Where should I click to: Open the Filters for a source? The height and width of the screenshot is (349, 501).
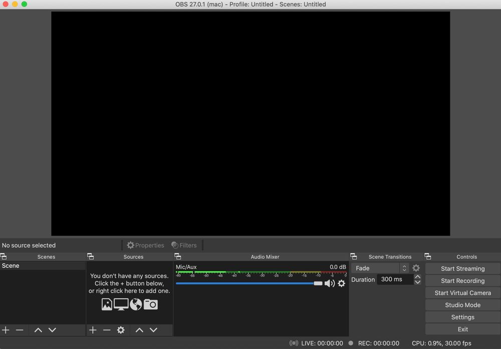[x=184, y=245]
